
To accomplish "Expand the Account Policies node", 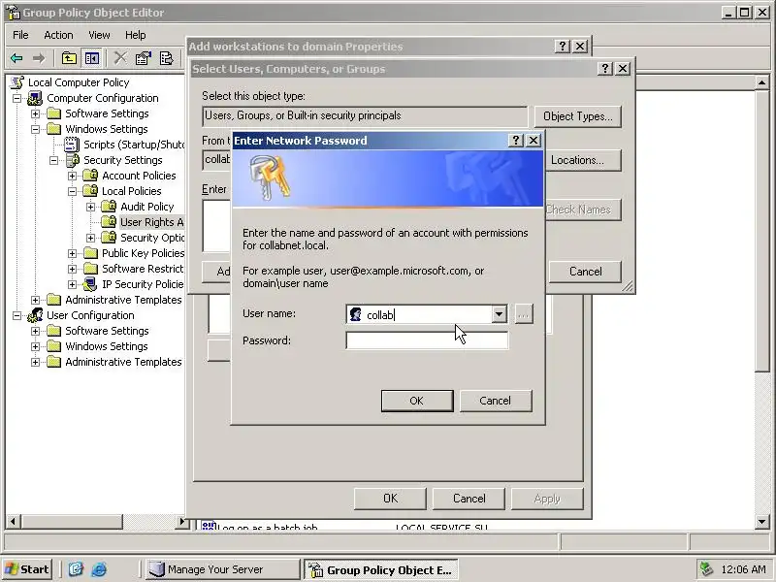I will [72, 177].
